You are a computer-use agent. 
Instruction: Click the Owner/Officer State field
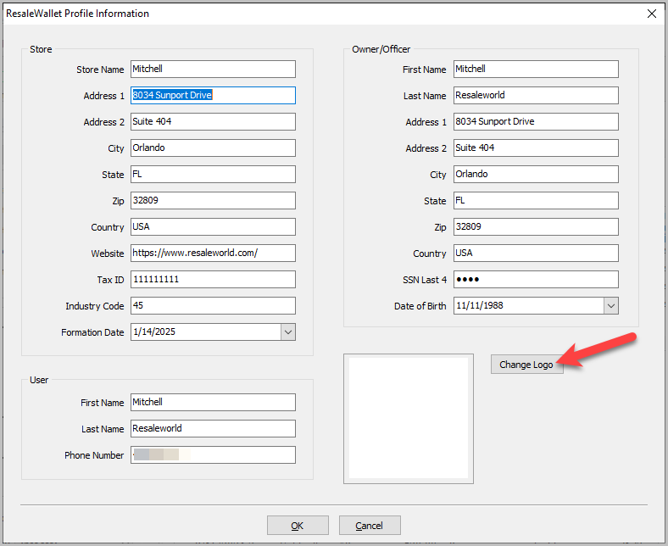tap(536, 201)
